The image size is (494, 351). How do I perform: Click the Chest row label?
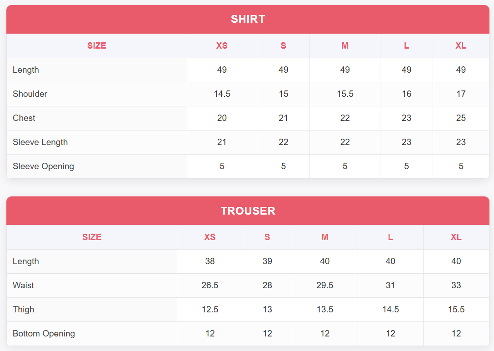click(24, 118)
